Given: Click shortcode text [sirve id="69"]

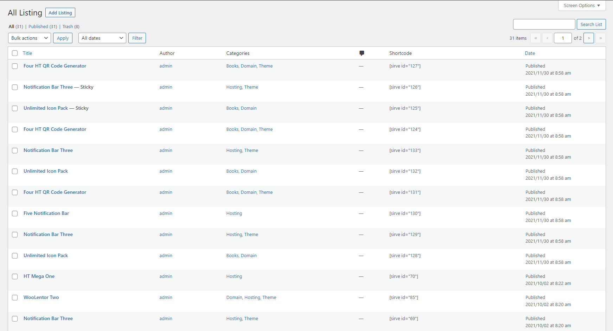Looking at the screenshot, I should pos(404,318).
